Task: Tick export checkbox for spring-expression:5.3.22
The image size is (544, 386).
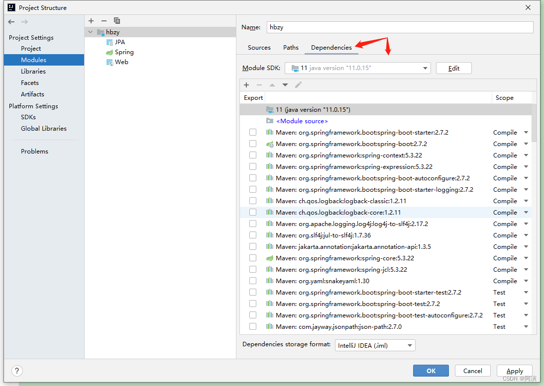Action: (x=253, y=166)
